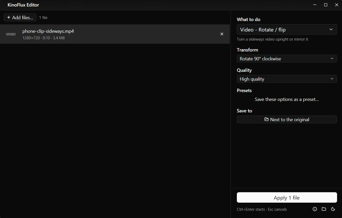Open the What to do dropdown
The image size is (342, 218).
[287, 30]
